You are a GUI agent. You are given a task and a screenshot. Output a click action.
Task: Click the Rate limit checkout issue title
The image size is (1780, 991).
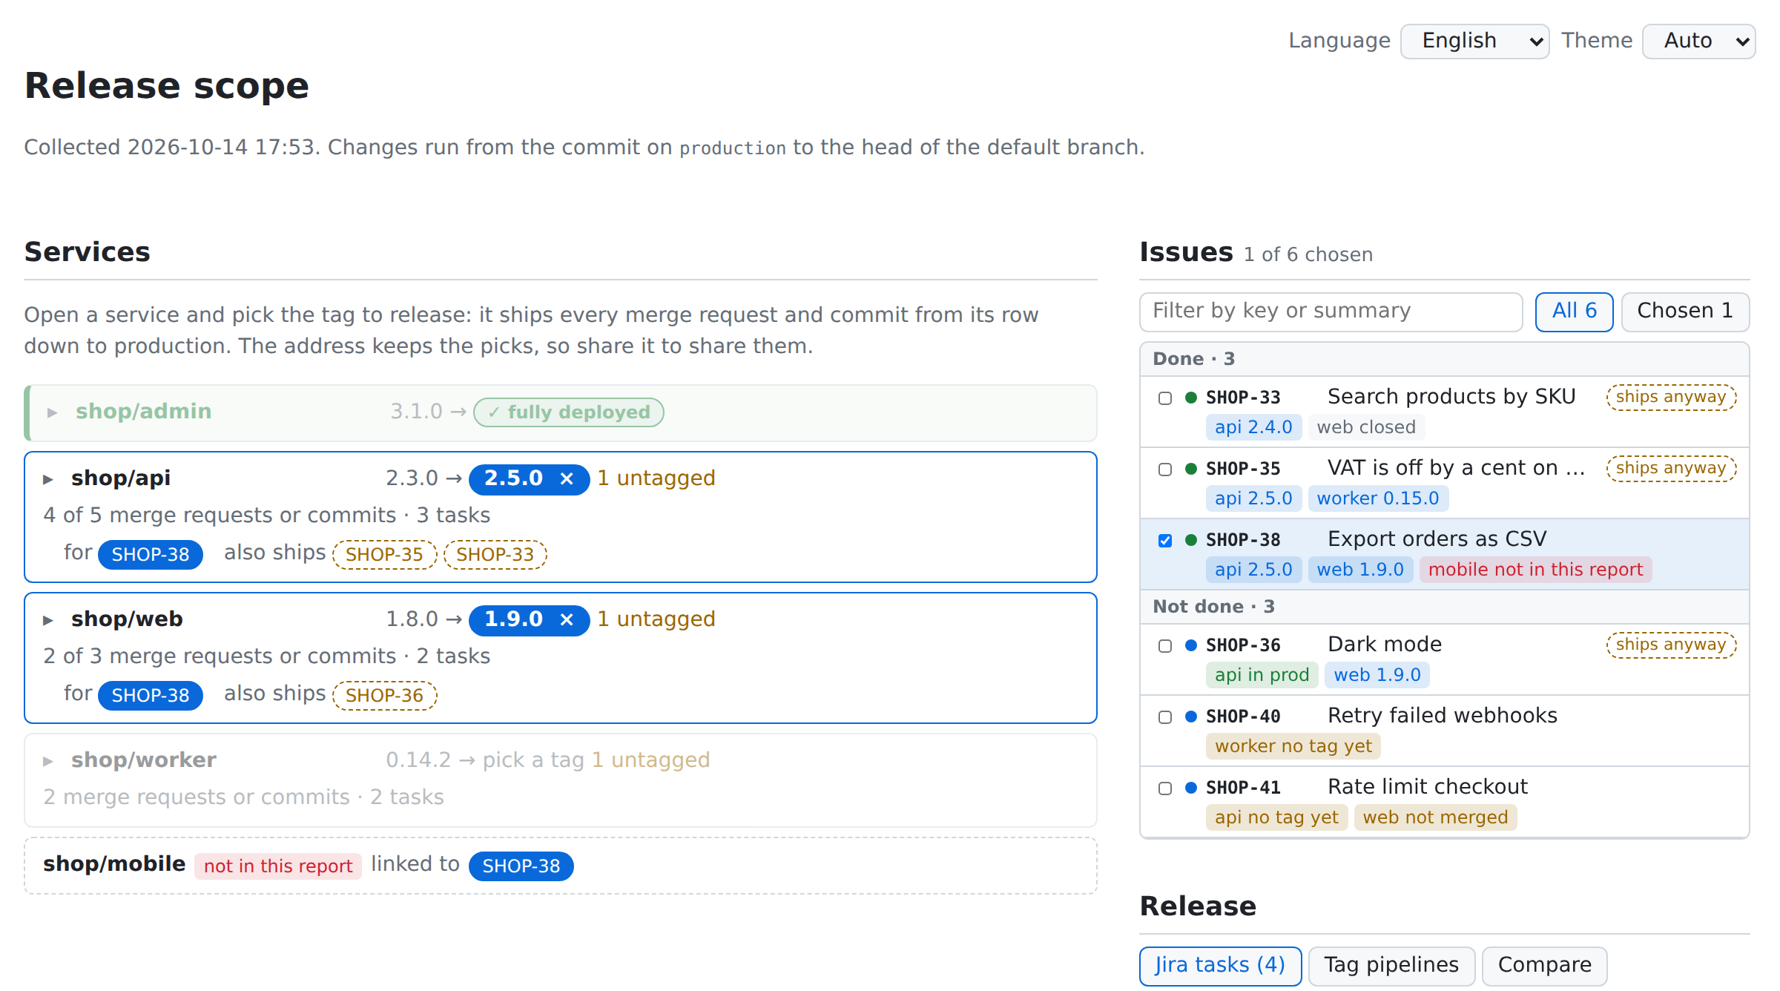[1428, 787]
